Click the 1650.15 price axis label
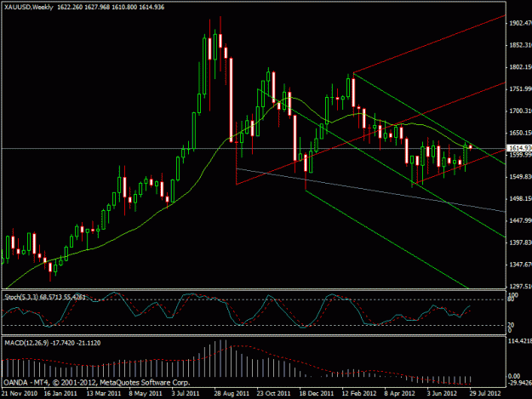The height and width of the screenshot is (399, 532). coord(520,133)
